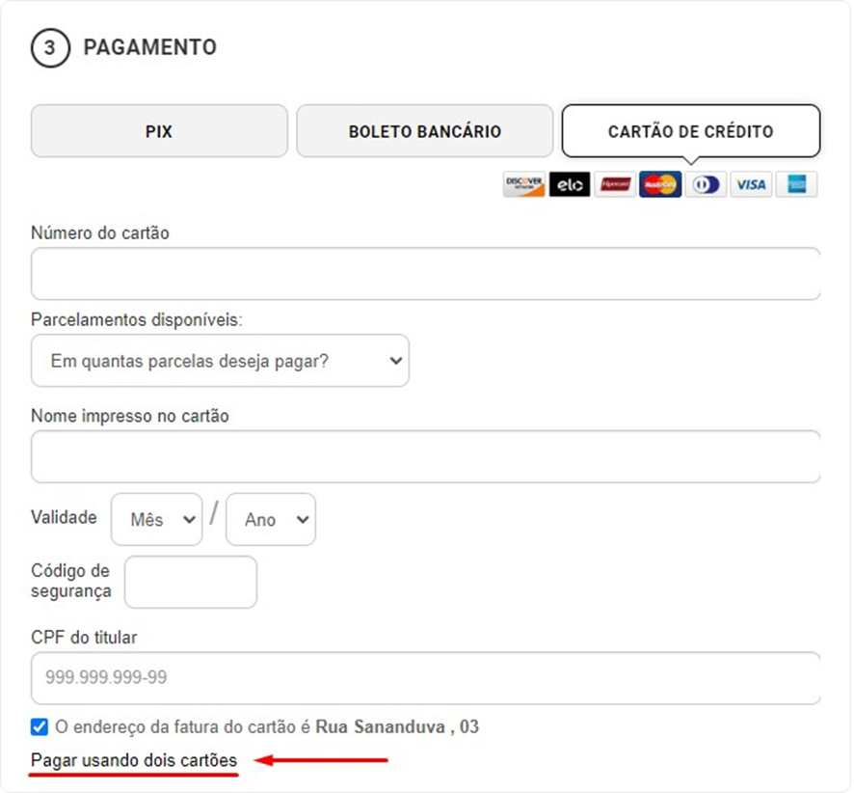This screenshot has height=793, width=854.
Task: Focus the CPF do titular field
Action: point(425,678)
